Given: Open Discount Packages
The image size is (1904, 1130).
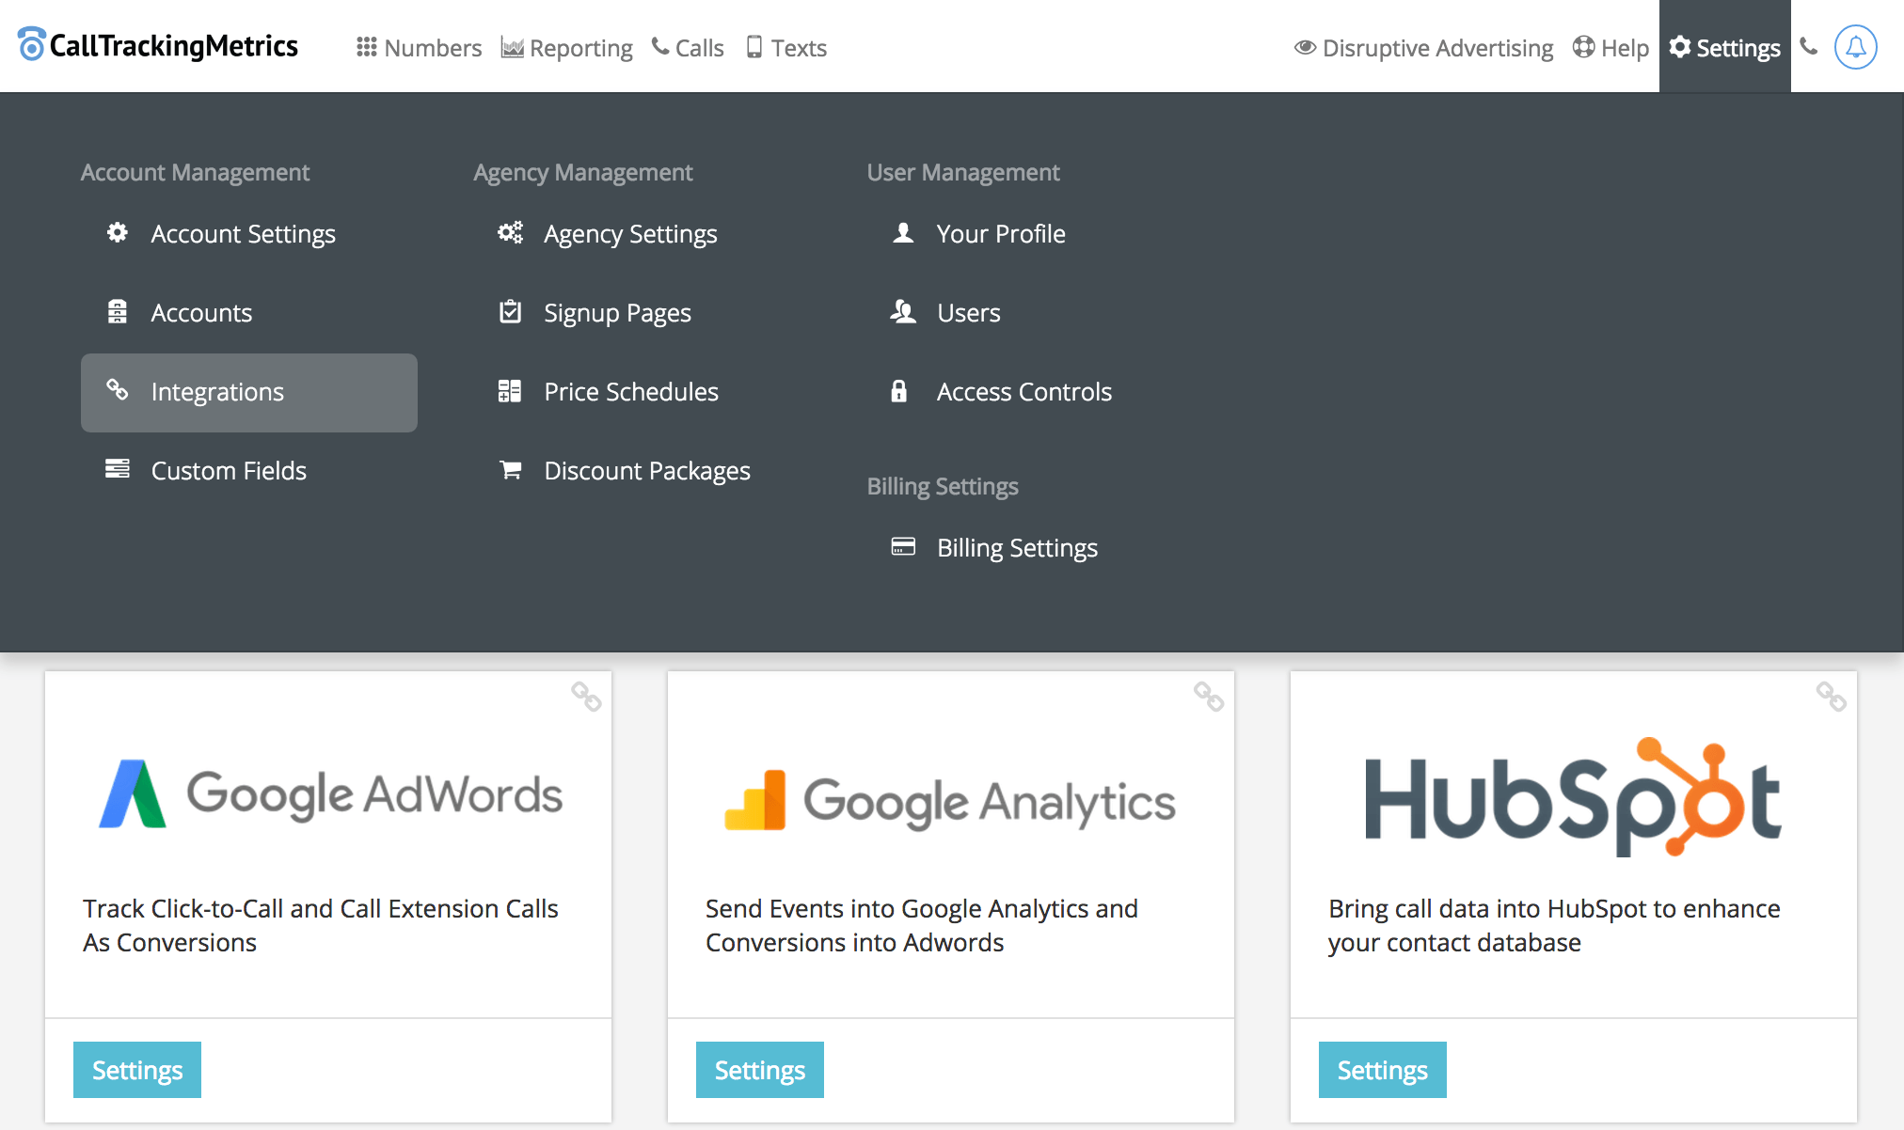Looking at the screenshot, I should pyautogui.click(x=647, y=470).
